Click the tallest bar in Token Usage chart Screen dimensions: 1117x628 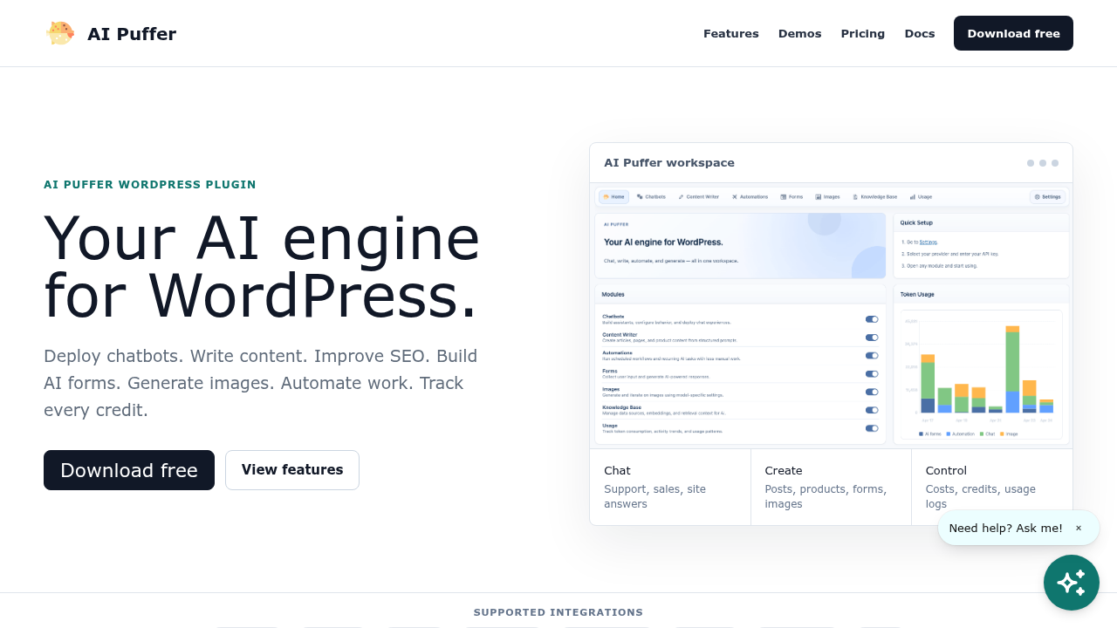point(1012,369)
